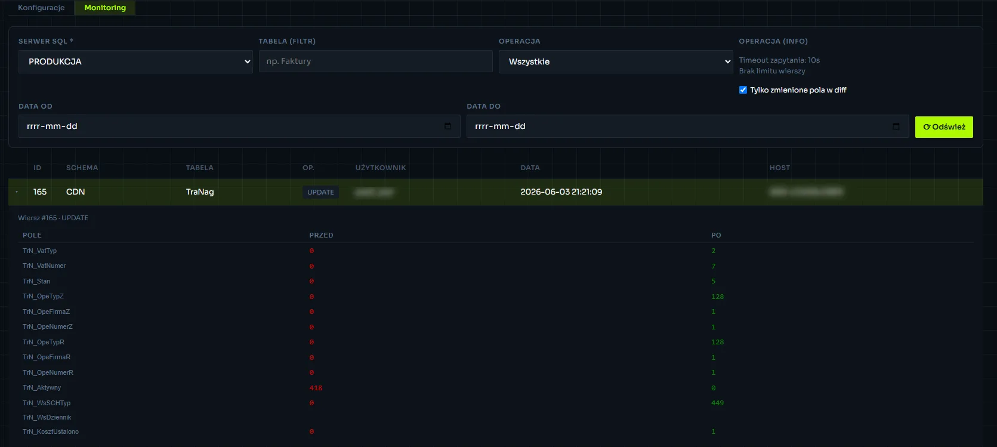
Task: Switch to the Monitoring tab
Action: (x=105, y=8)
